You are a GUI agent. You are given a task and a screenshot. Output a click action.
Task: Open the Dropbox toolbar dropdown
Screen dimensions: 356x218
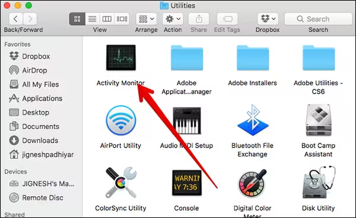pyautogui.click(x=268, y=19)
